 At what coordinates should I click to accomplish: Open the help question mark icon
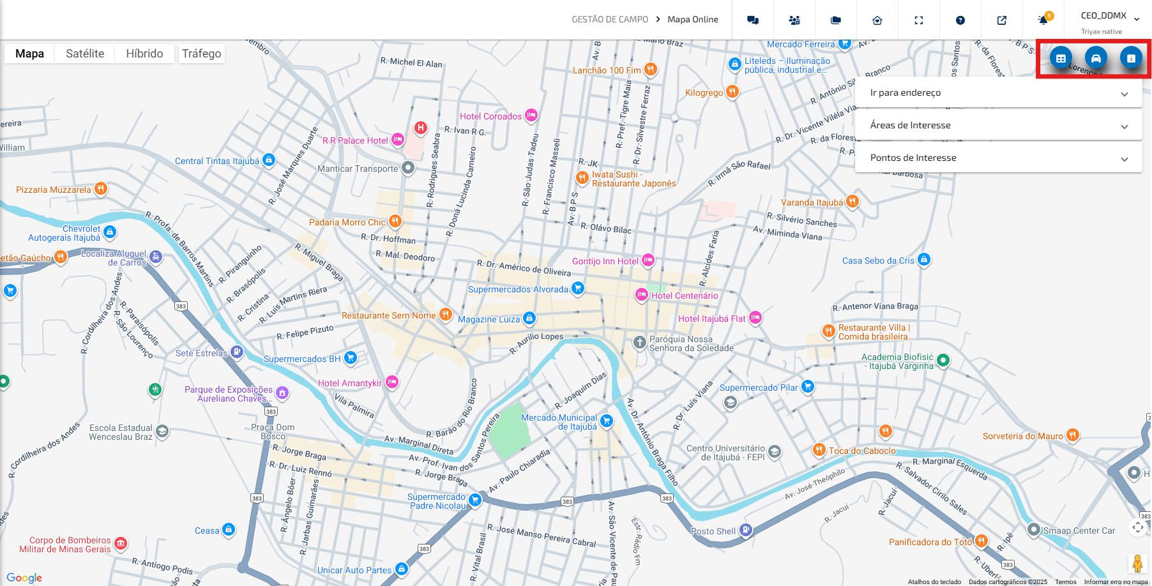(x=960, y=20)
